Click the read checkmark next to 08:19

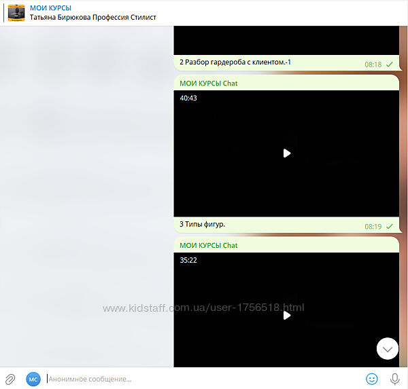coord(390,226)
